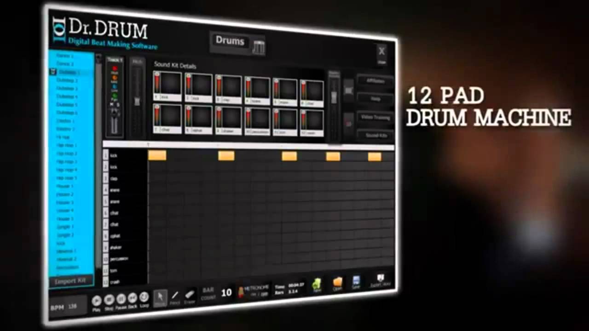The height and width of the screenshot is (331, 589).
Task: Click the Import Kit button
Action: pos(71,281)
